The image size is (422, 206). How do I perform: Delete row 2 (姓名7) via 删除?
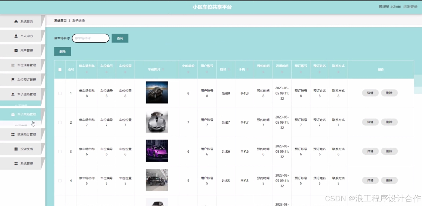coord(389,122)
